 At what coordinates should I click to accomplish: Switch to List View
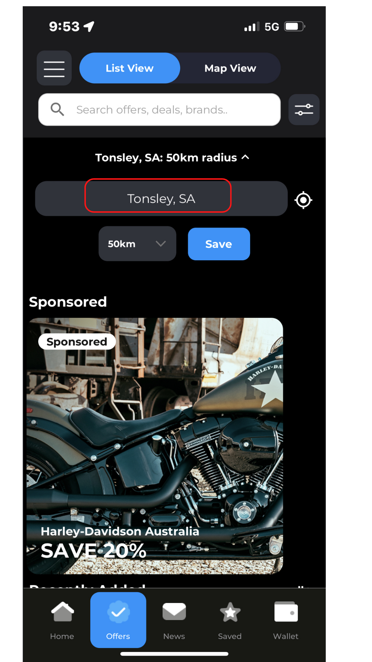[x=130, y=68]
